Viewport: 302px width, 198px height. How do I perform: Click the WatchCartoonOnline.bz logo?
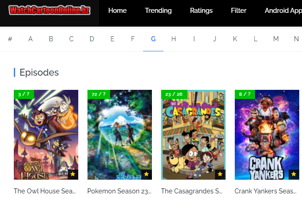coord(50,10)
